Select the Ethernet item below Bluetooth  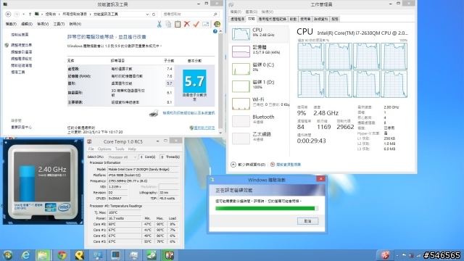(260, 138)
